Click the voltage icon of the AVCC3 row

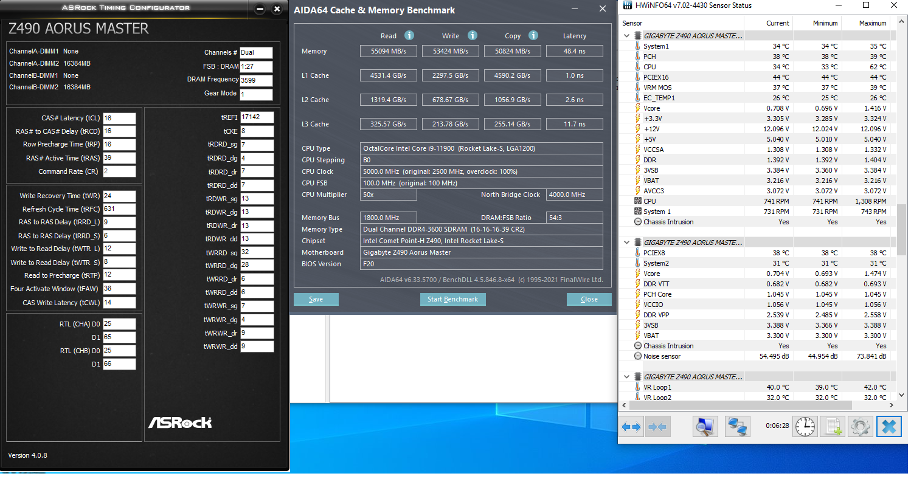click(x=637, y=191)
